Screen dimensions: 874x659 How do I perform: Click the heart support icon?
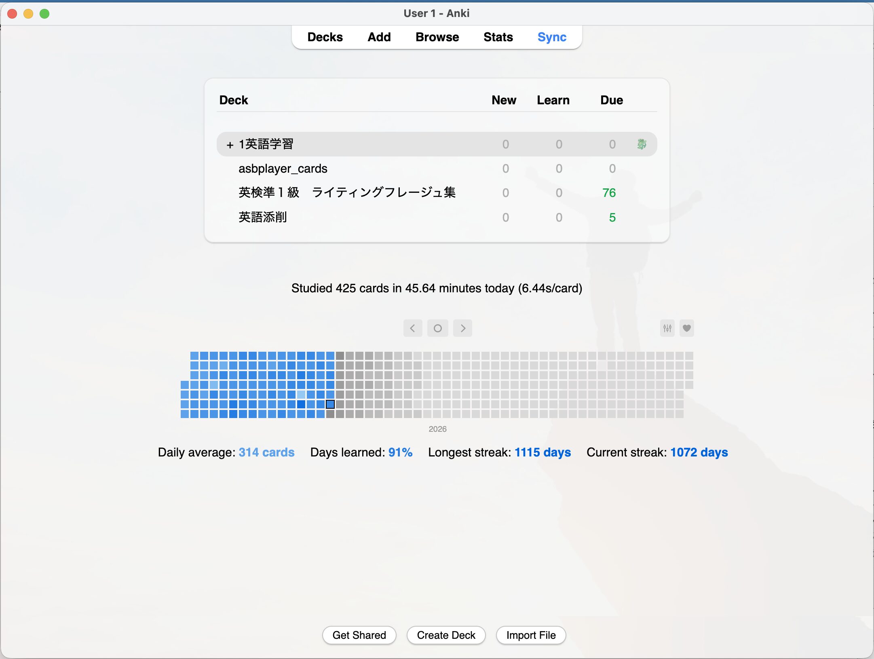pos(686,328)
